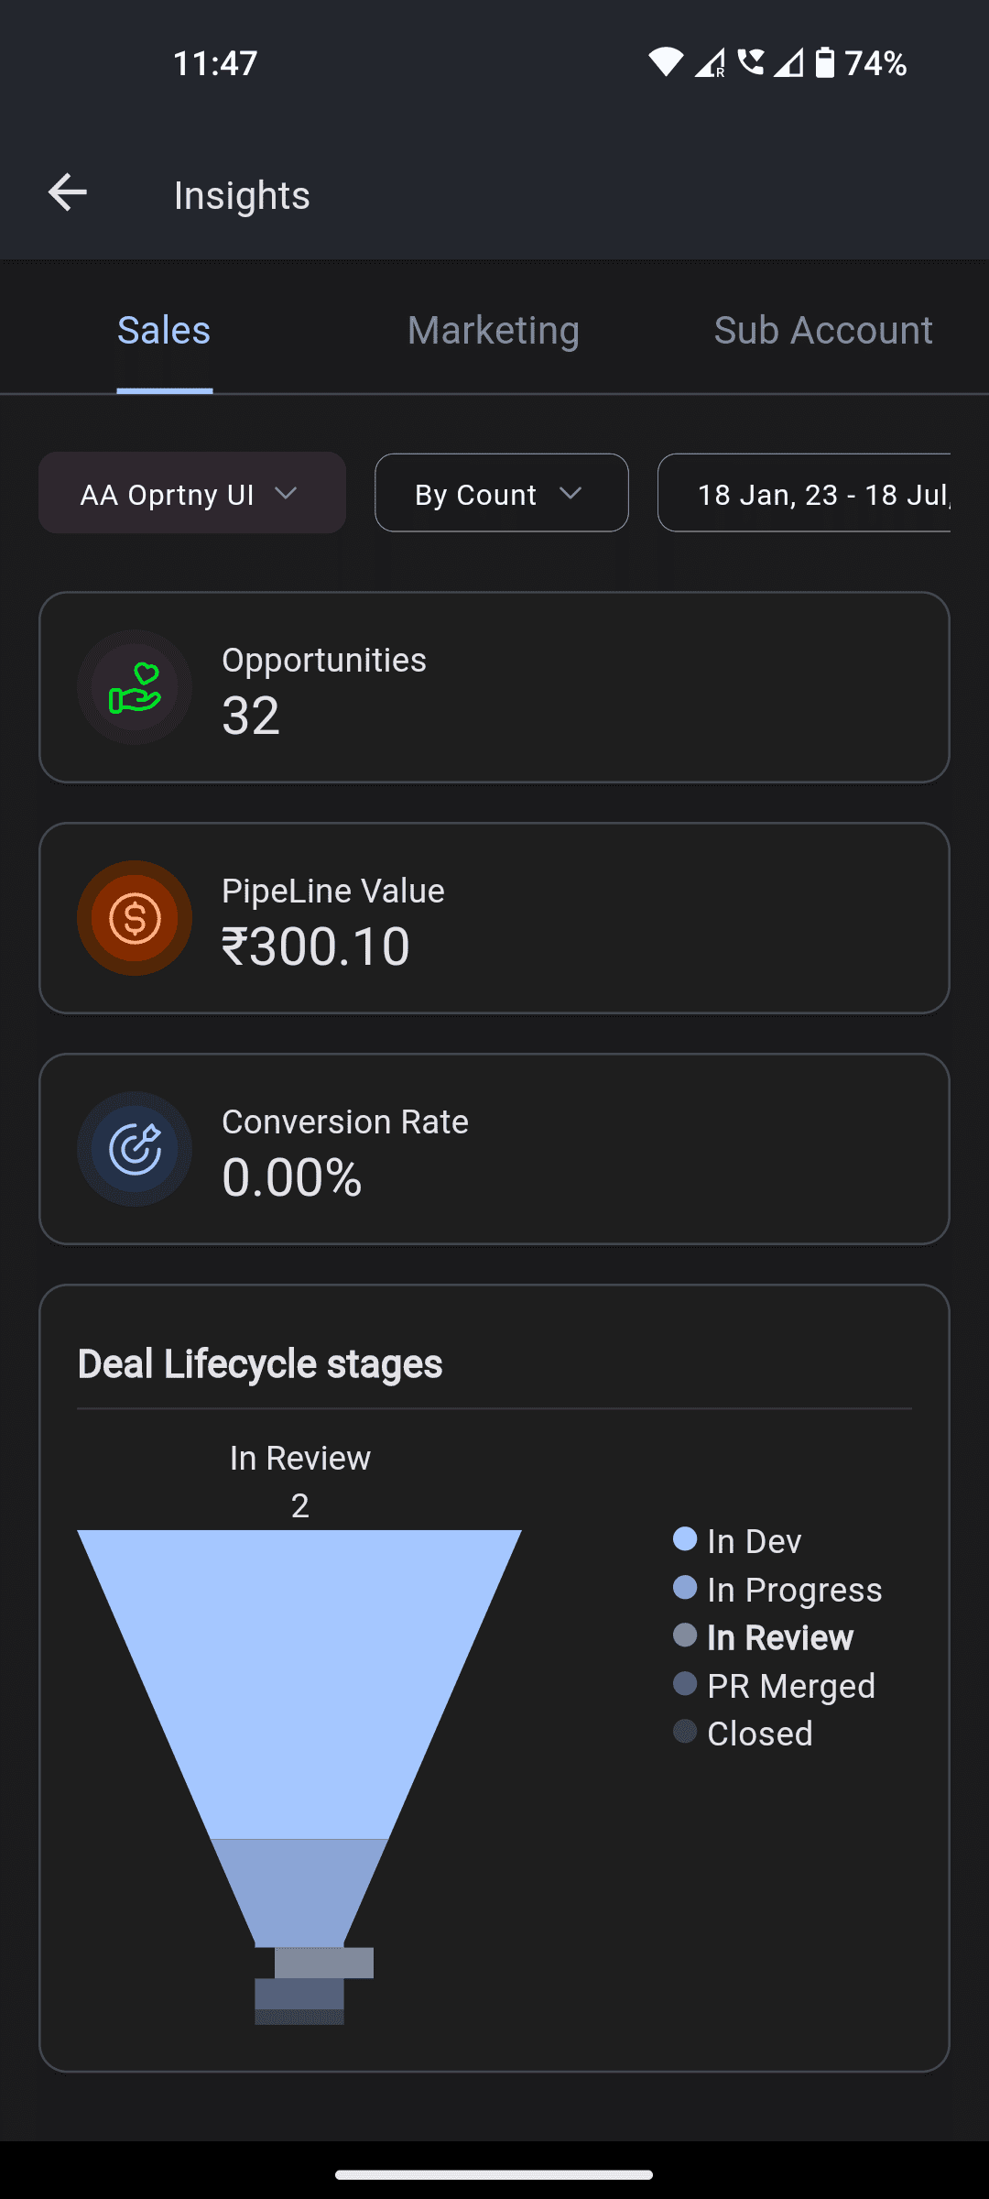Switch to the Sub Account tab

pos(823,330)
